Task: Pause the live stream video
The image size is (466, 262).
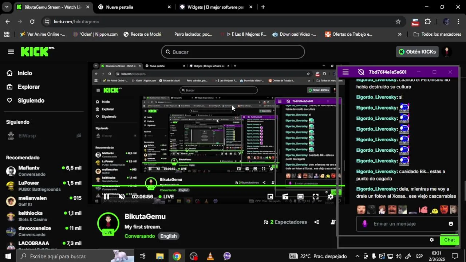Action: (x=106, y=196)
